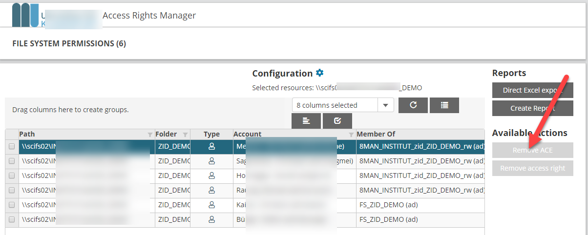The width and height of the screenshot is (588, 235).
Task: Tick the checkbox of the 'Kai' account row
Action: pyautogui.click(x=12, y=205)
